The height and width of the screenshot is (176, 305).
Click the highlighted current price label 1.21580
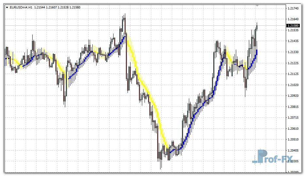(x=293, y=25)
